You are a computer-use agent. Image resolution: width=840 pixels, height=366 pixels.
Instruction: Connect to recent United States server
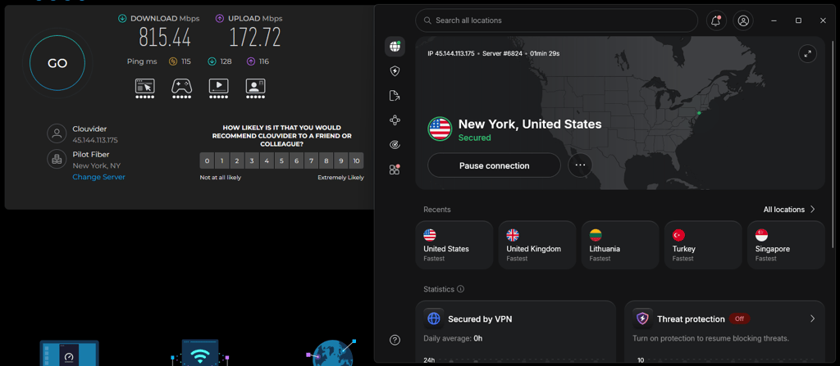(454, 245)
